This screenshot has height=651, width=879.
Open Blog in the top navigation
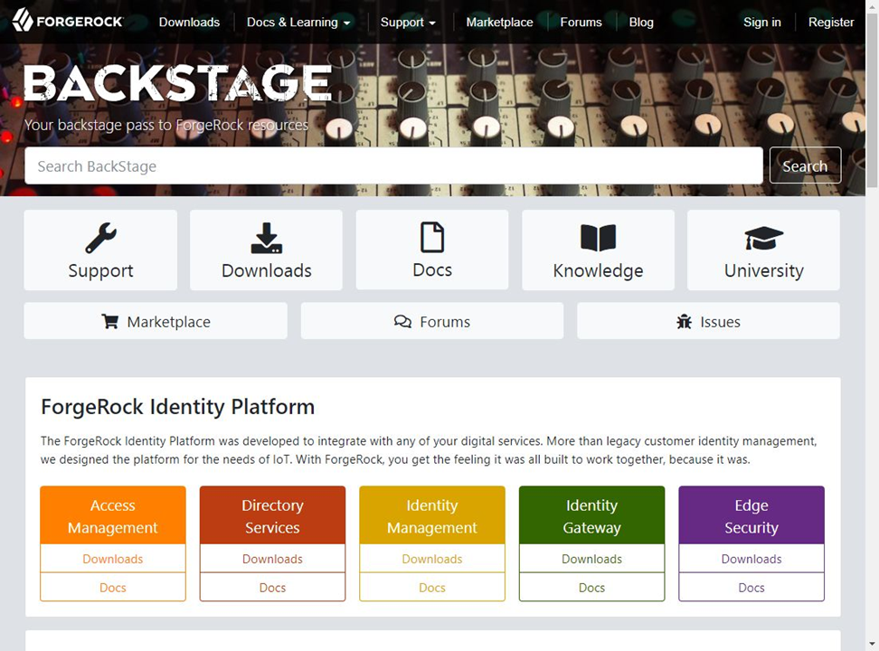tap(641, 23)
